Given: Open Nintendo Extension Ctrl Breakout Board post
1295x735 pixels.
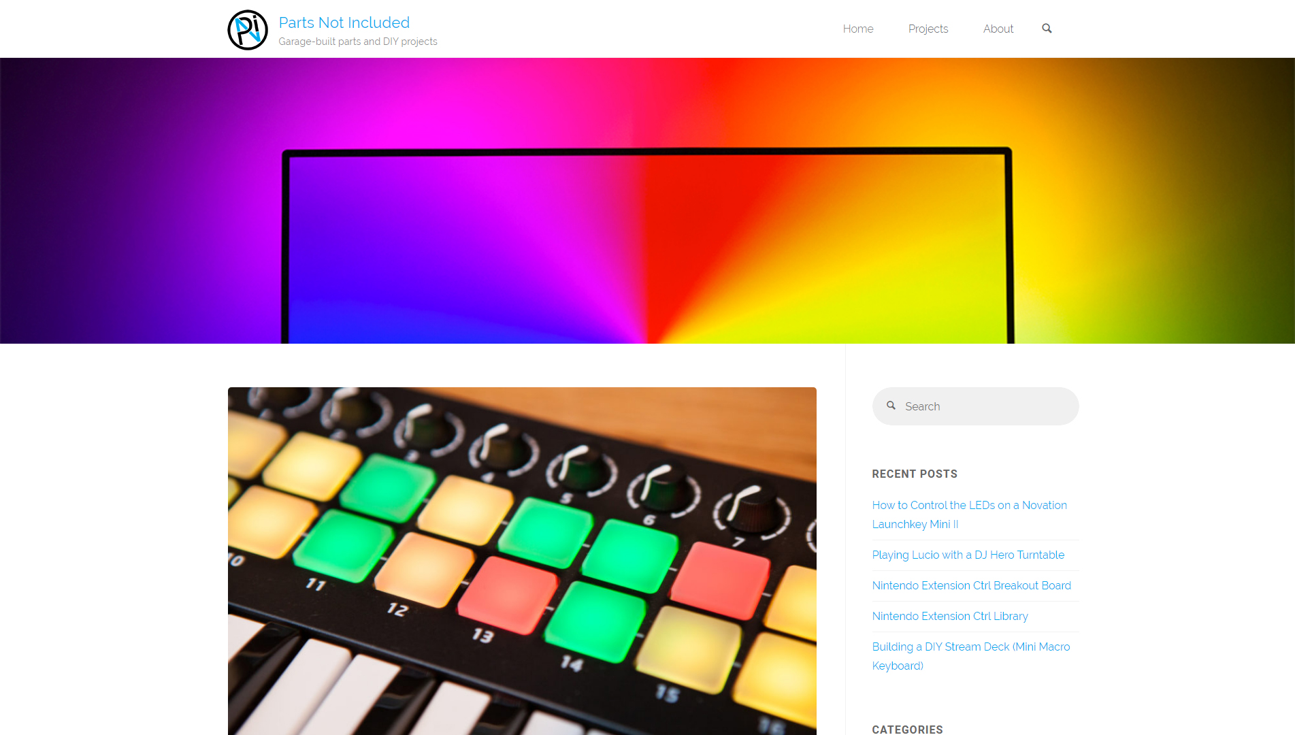Looking at the screenshot, I should coord(971,585).
